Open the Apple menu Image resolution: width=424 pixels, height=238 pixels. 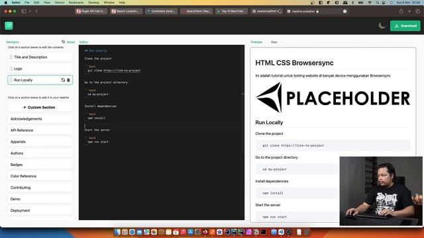(x=6, y=3)
